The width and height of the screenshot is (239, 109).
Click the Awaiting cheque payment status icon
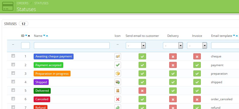pos(118,56)
